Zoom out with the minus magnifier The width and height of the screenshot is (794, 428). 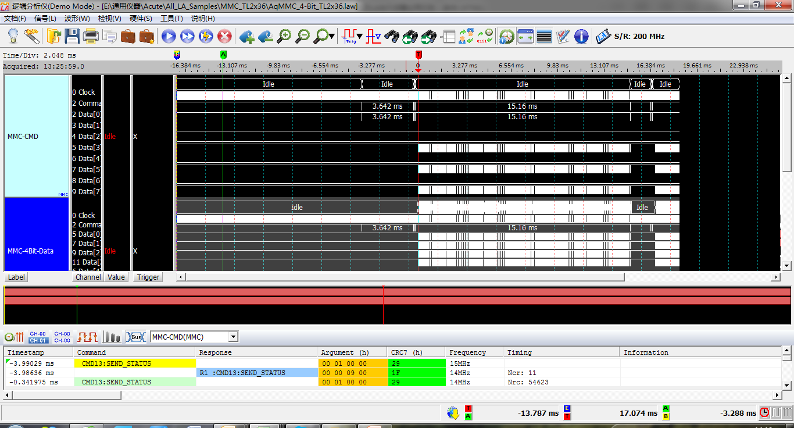pos(302,37)
